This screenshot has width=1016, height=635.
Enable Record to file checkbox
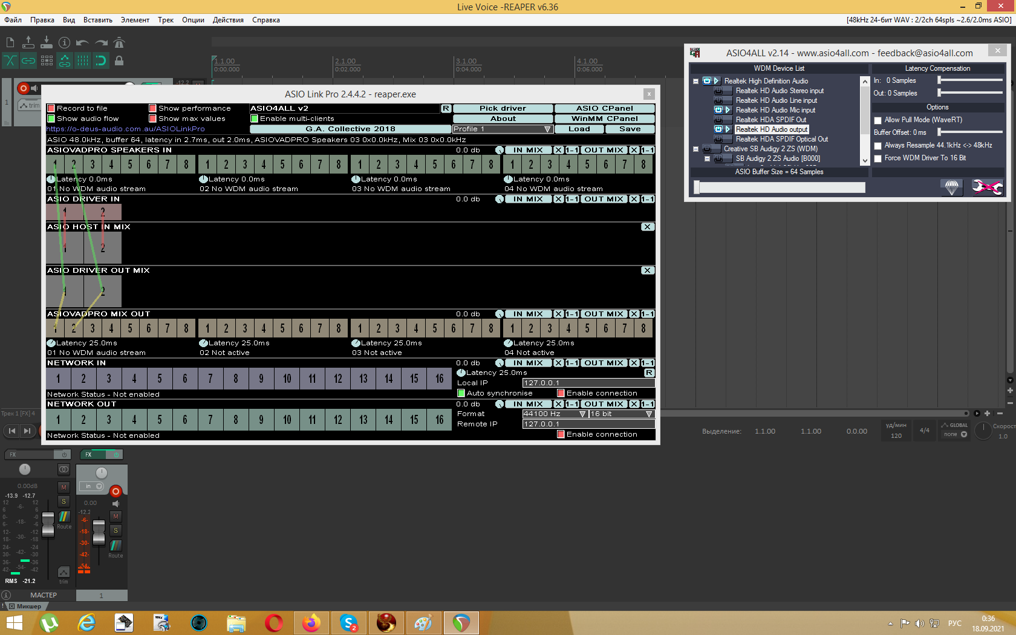51,109
